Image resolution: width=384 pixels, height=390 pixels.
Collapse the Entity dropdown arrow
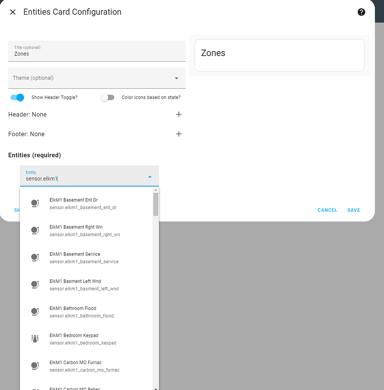(x=150, y=177)
